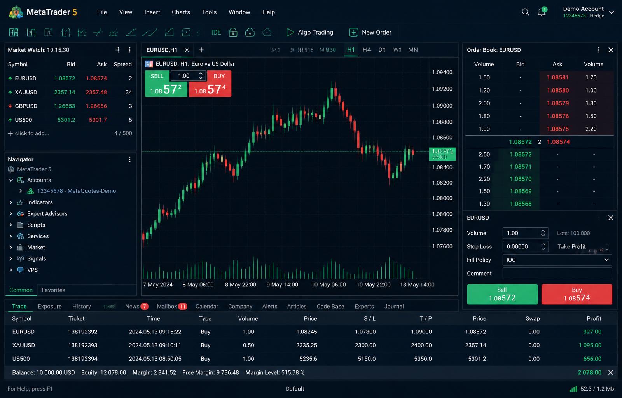Open the Market Watch three-dot menu

(130, 50)
